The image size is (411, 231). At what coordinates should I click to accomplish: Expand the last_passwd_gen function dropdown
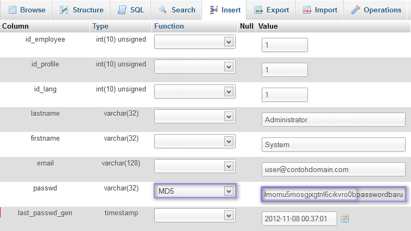coord(194,215)
